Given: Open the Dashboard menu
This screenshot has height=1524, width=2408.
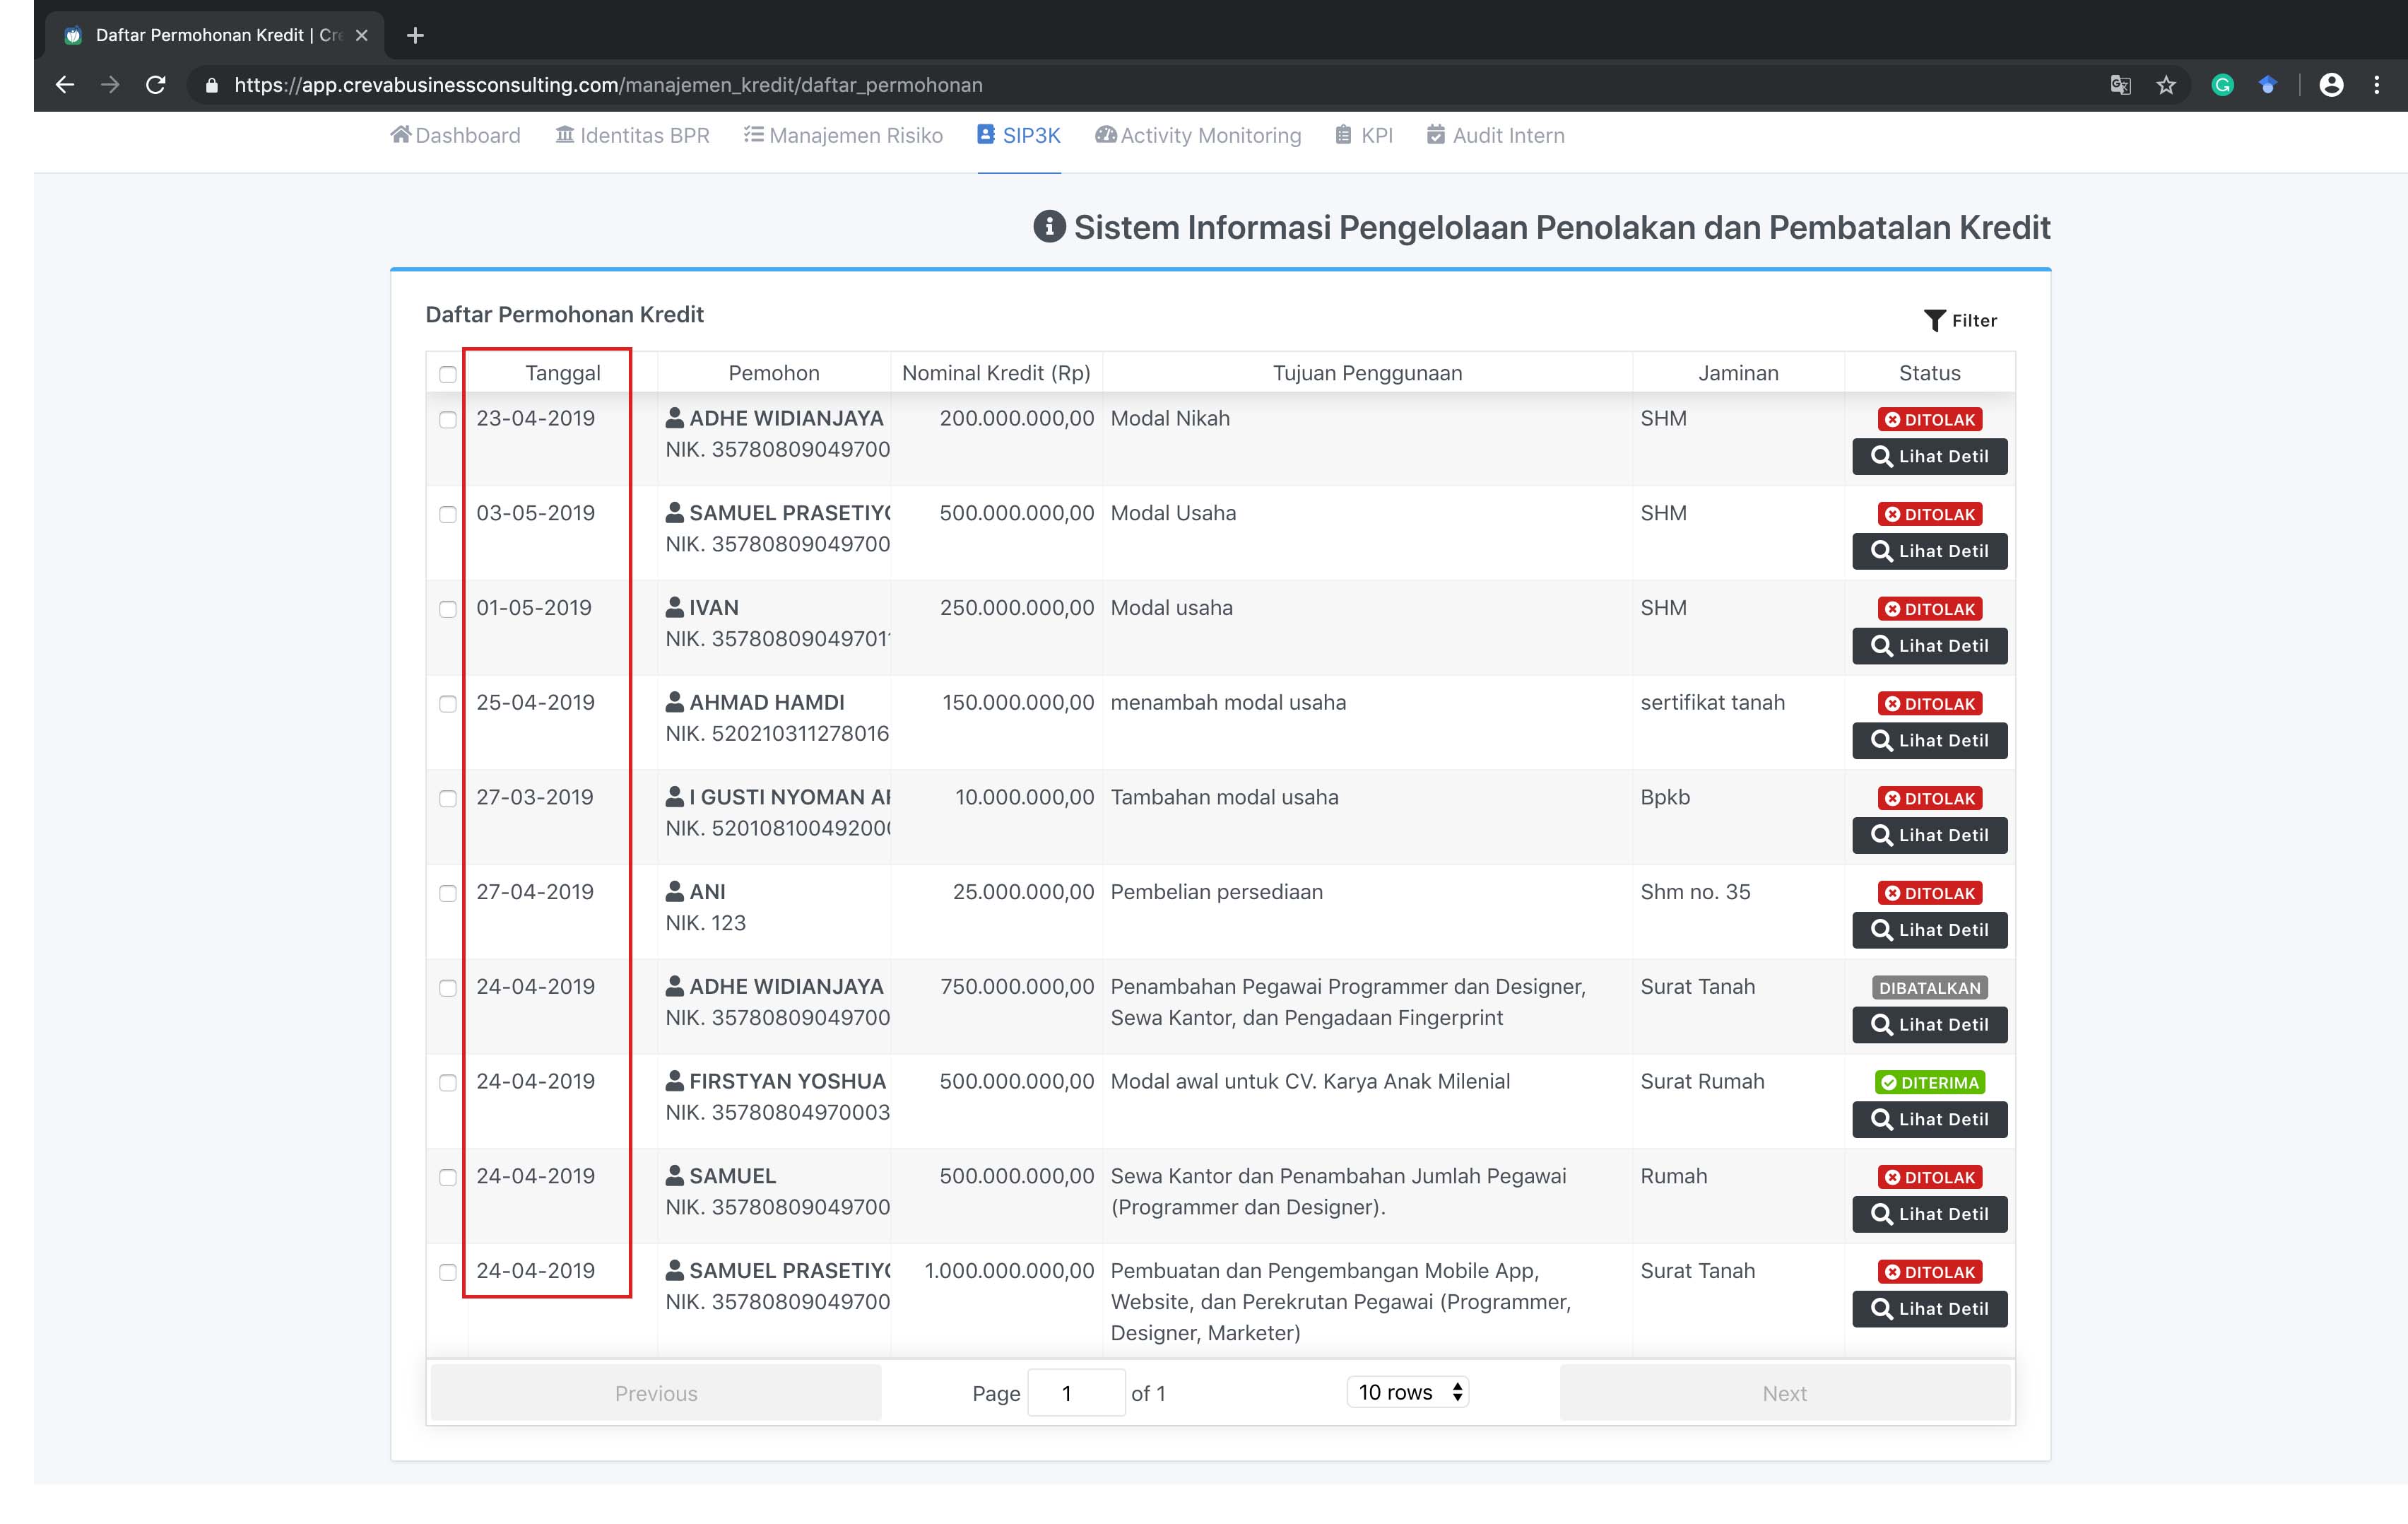Looking at the screenshot, I should point(455,135).
